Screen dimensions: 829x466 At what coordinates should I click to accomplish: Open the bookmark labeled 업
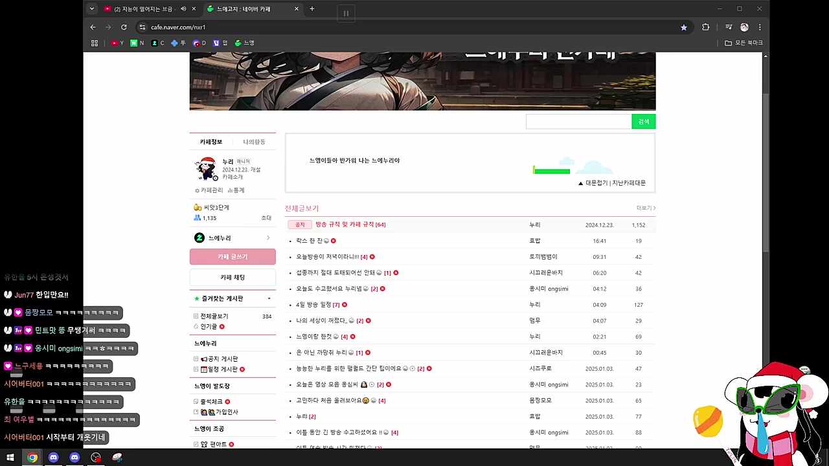click(220, 43)
